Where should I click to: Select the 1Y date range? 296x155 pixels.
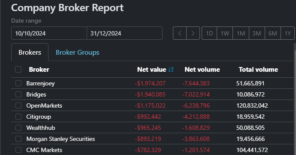click(287, 33)
